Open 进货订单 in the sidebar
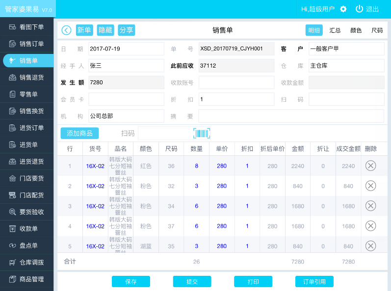This screenshot has width=391, height=291. (x=26, y=128)
